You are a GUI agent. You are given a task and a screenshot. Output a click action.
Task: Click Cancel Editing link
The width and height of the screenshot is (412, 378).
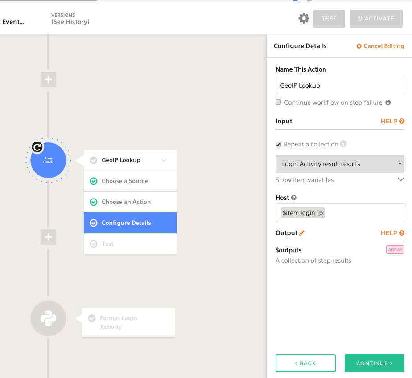pos(380,46)
